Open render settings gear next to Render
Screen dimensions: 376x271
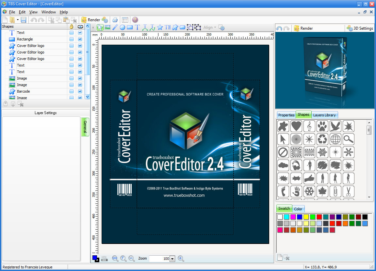point(105,20)
